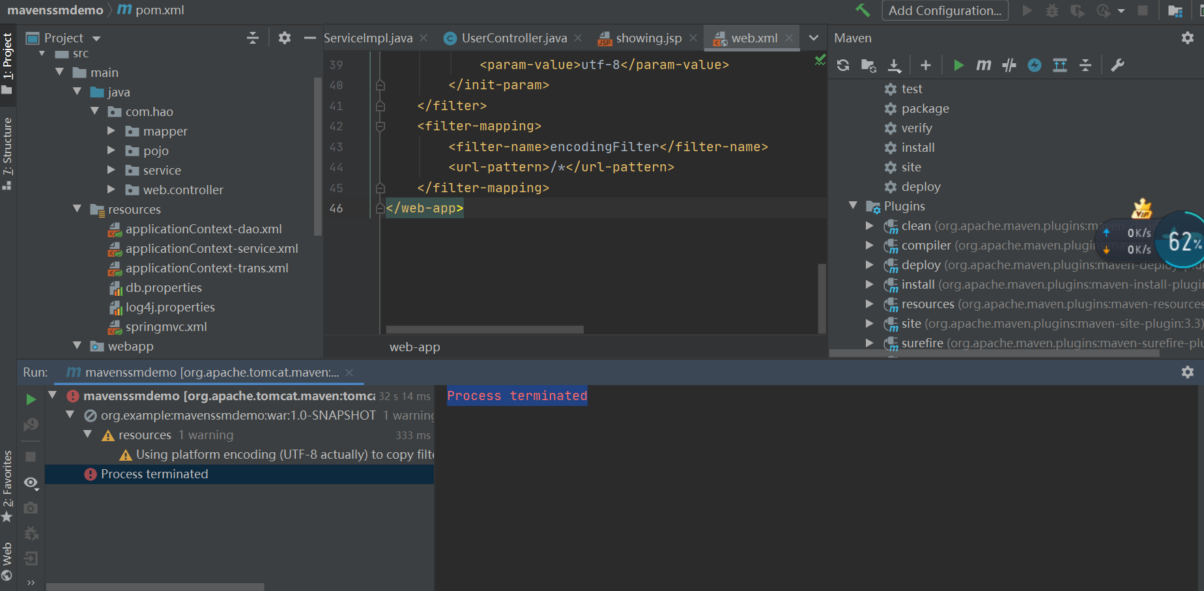The image size is (1204, 591).
Task: Expand the web.controller package
Action: click(x=111, y=190)
